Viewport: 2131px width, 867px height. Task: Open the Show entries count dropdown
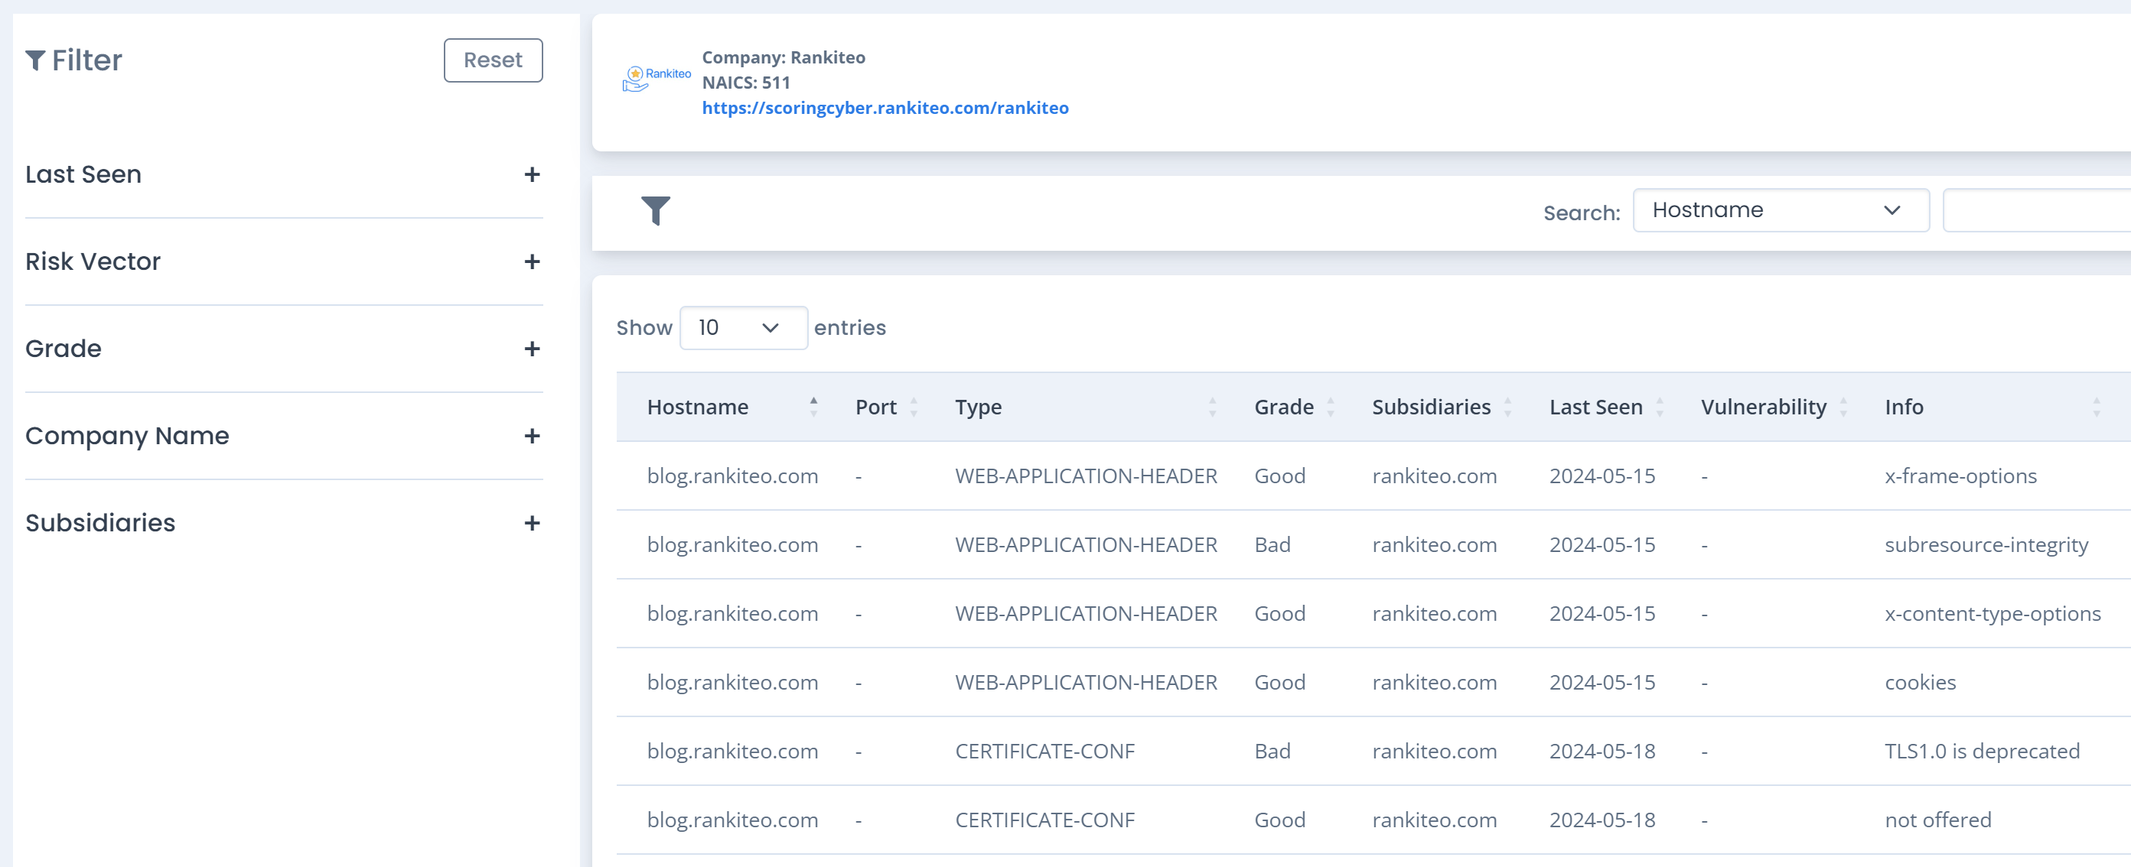pos(742,328)
